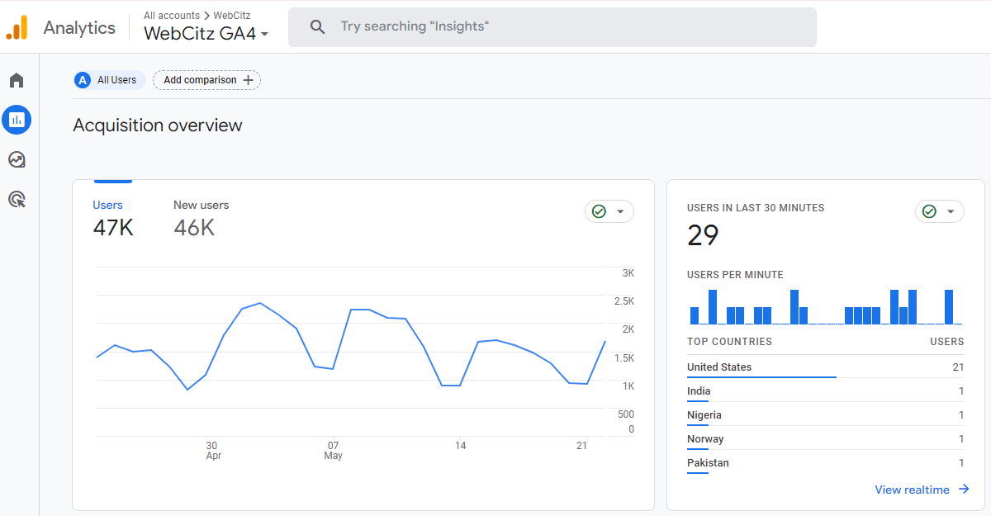Click the USERS IN LAST 30 MINUTES label
The width and height of the screenshot is (991, 516).
pos(756,208)
